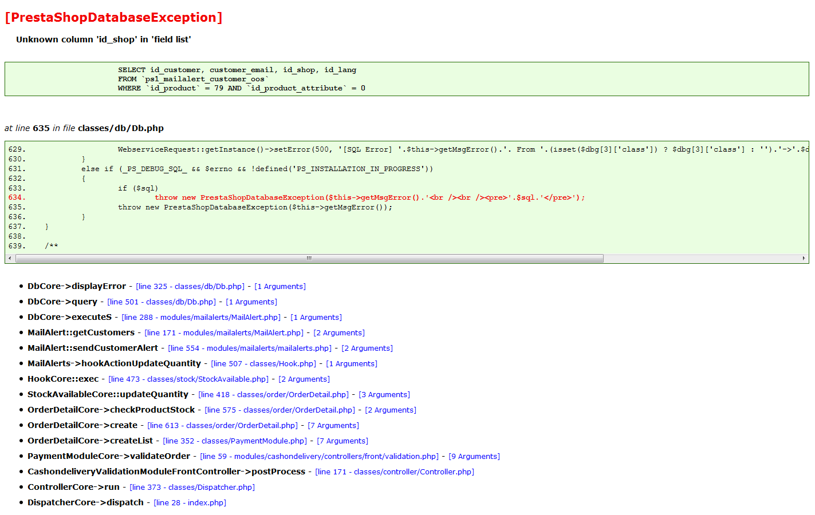Click the MailAlerts->hookActionUpdateQuantity method name
815x515 pixels.
coord(115,363)
